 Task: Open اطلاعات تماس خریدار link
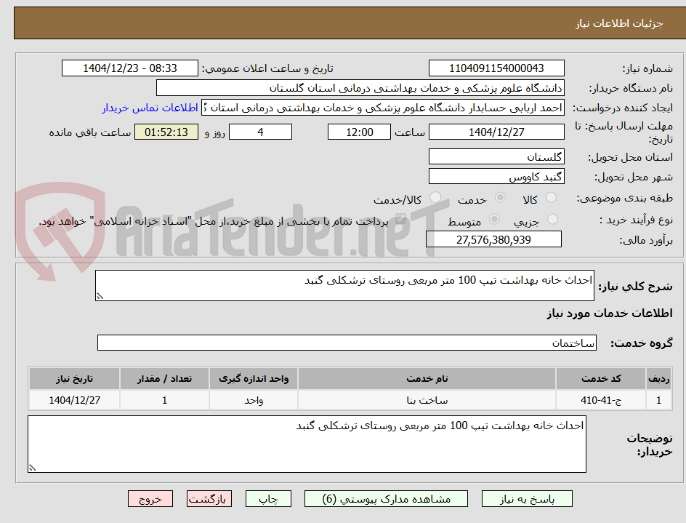pos(150,108)
